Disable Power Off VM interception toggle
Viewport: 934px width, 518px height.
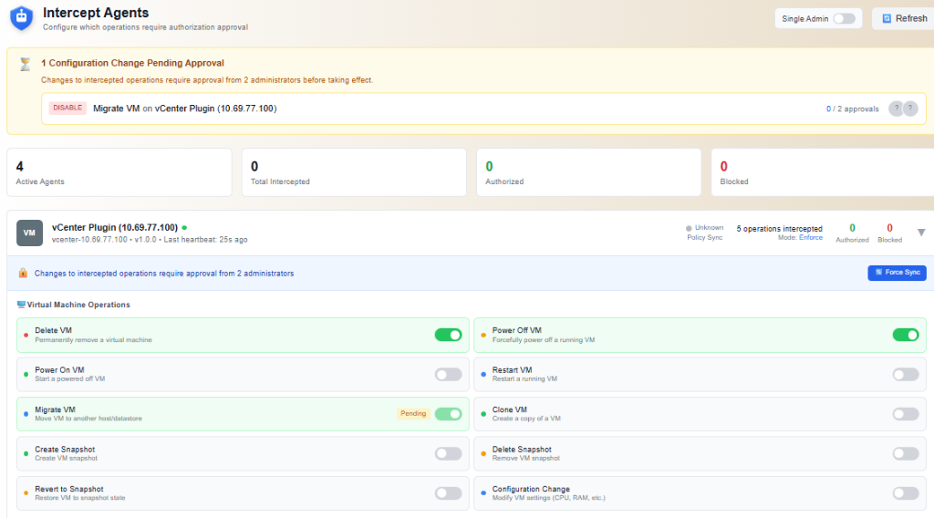coord(906,335)
